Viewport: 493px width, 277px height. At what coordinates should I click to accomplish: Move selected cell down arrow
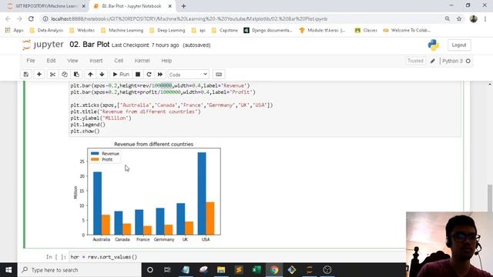(102, 75)
